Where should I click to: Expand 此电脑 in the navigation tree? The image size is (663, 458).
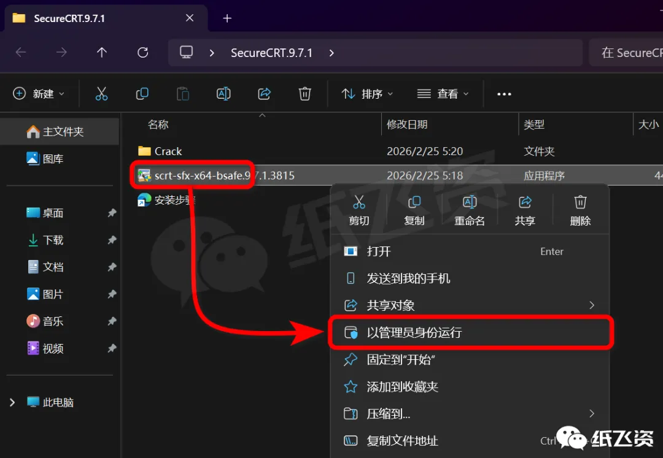pyautogui.click(x=12, y=402)
